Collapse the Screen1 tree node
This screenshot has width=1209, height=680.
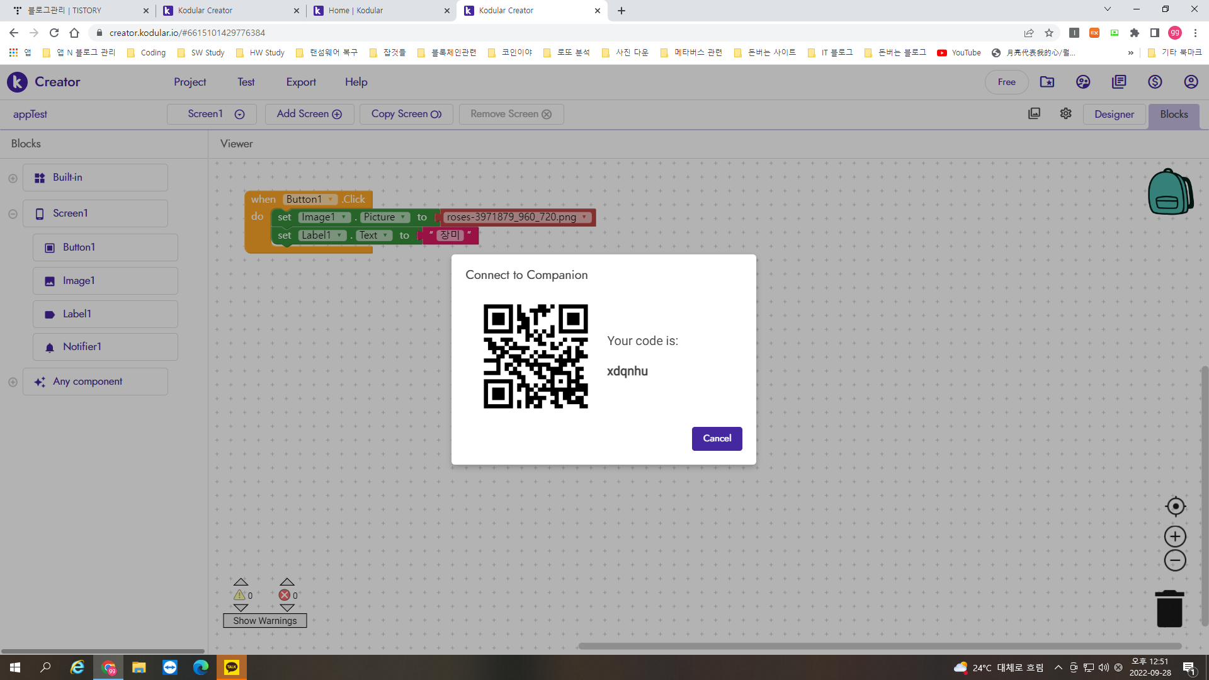click(x=13, y=214)
